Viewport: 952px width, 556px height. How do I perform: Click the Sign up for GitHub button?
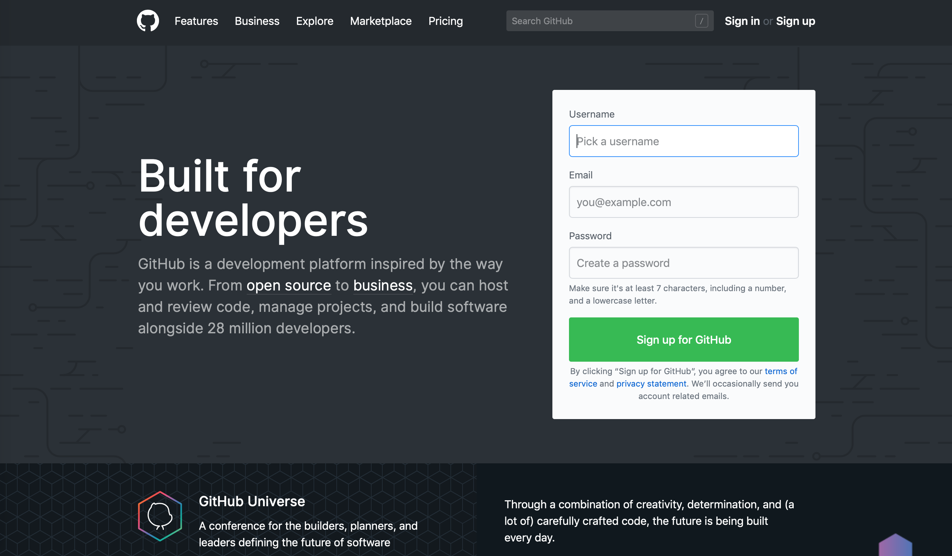(684, 340)
